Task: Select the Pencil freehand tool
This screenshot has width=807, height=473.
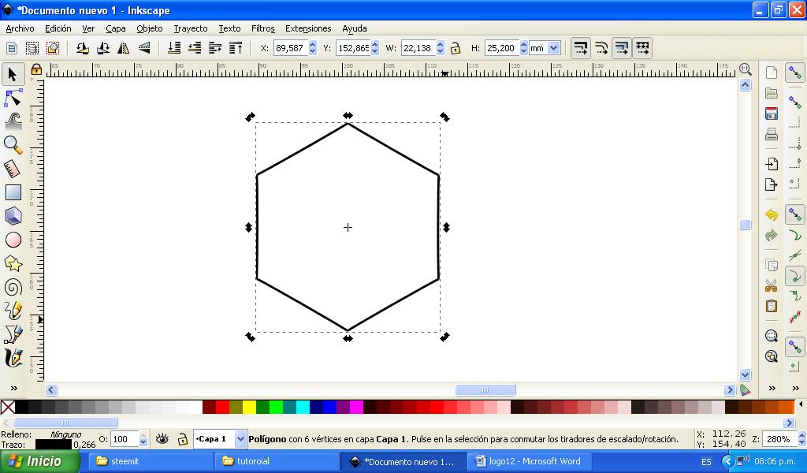Action: tap(13, 311)
